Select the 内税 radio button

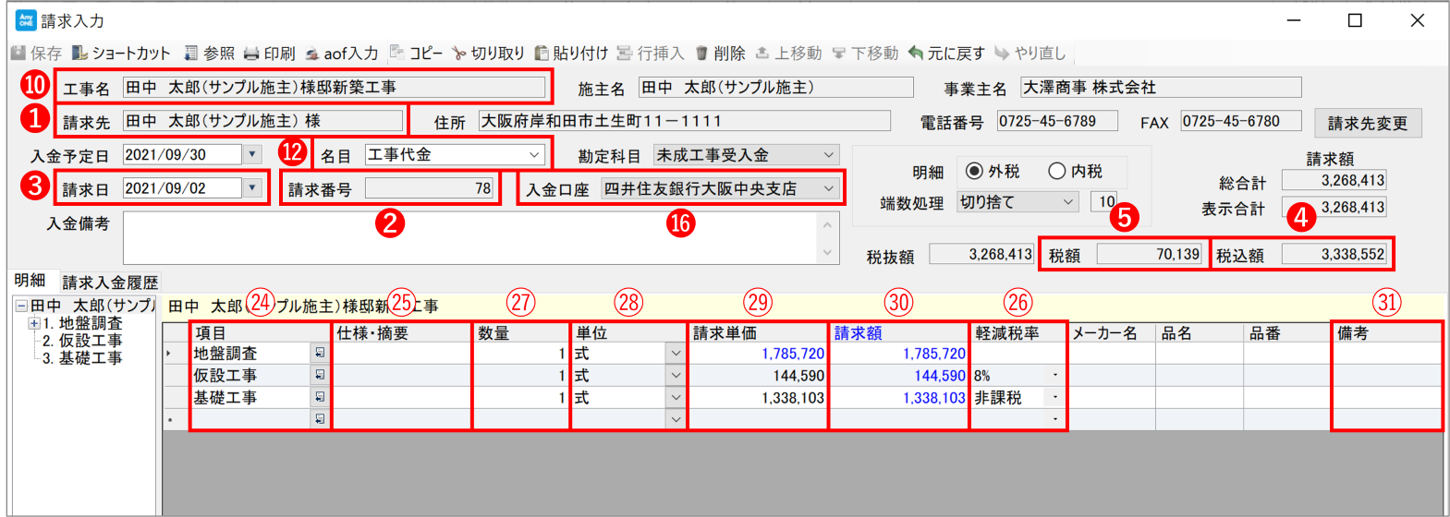pos(1057,171)
